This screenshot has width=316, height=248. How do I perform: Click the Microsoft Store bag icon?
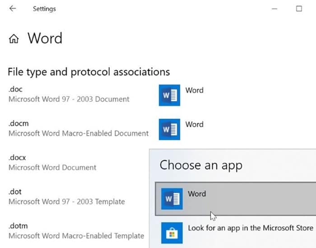tap(172, 233)
